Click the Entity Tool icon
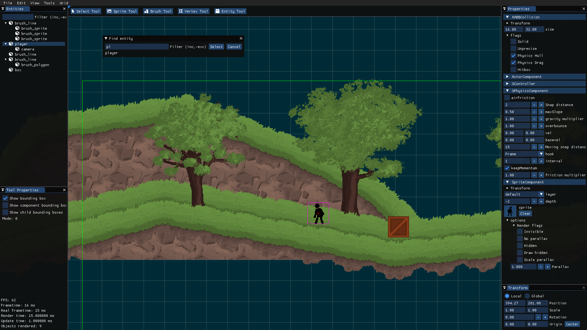Viewport: 587px width, 330px height. click(x=217, y=11)
